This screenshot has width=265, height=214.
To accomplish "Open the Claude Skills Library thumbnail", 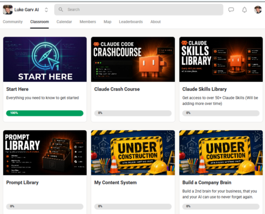I will coord(221,59).
